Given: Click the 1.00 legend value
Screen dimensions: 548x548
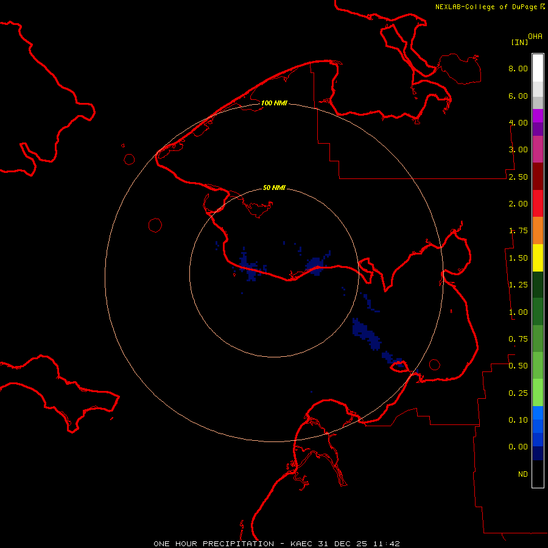Looking at the screenshot, I should click(x=518, y=312).
